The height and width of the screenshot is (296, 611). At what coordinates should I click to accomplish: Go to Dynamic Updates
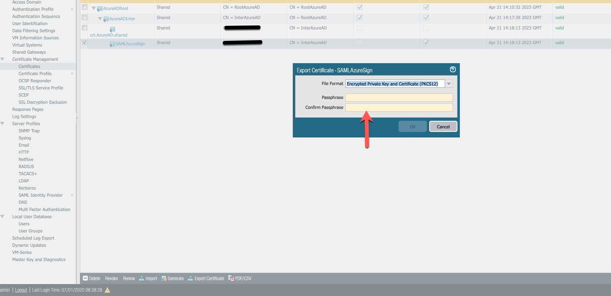click(29, 245)
